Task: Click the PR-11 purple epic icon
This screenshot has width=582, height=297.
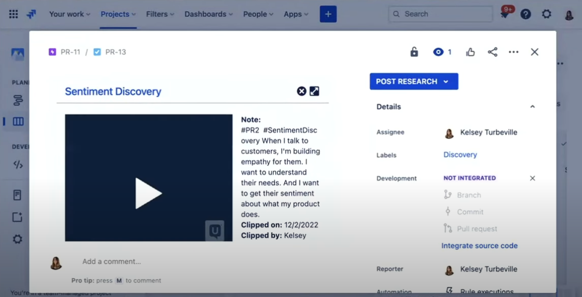Action: tap(52, 52)
